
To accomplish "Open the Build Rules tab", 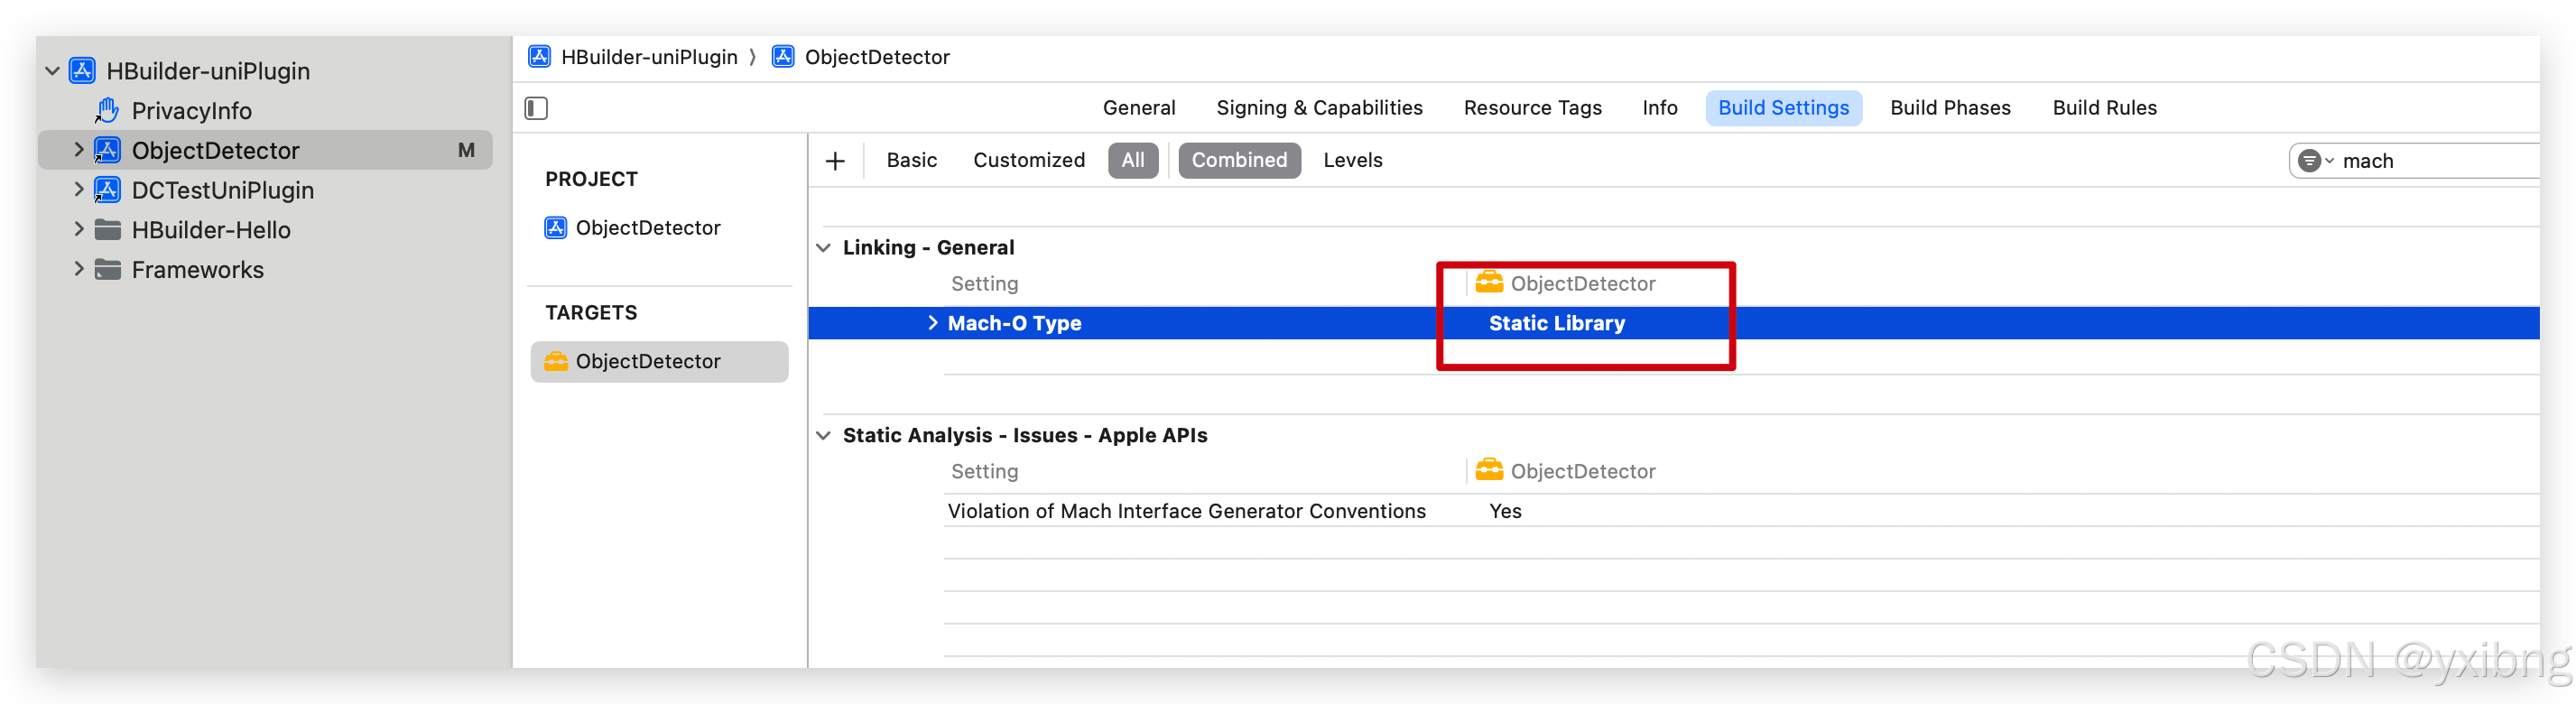I will point(2104,108).
